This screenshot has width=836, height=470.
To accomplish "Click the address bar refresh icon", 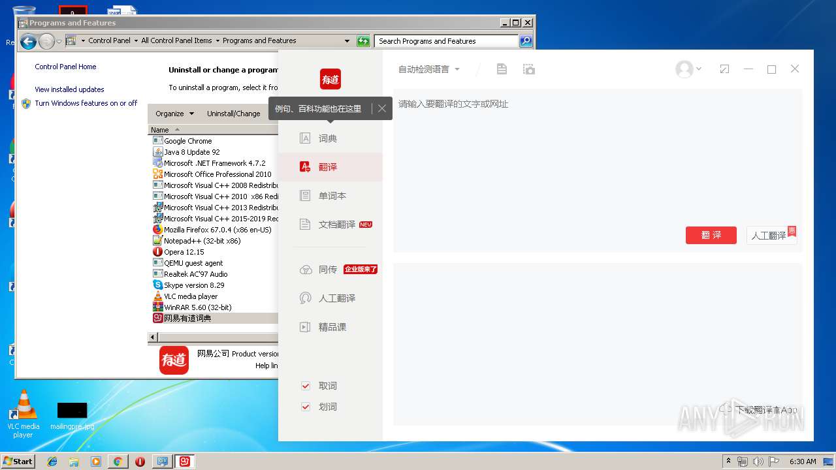I will (363, 41).
